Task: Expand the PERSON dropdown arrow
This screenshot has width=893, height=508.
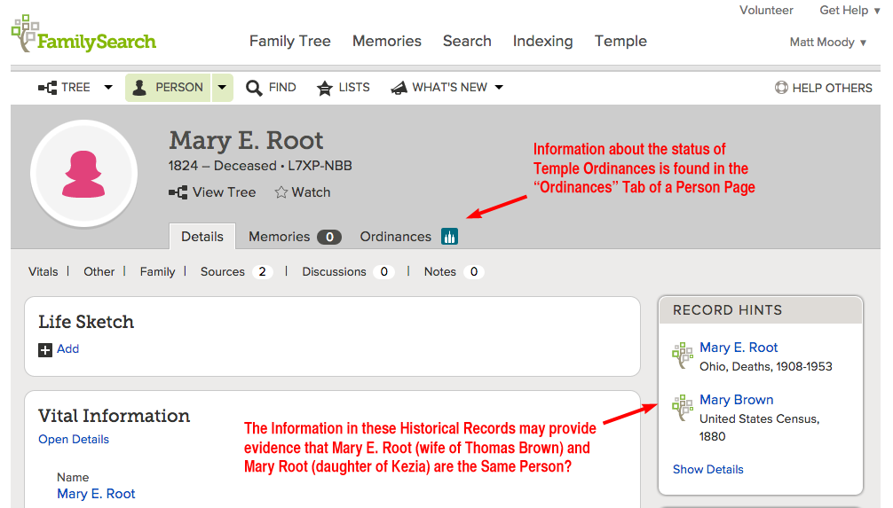Action: (222, 88)
